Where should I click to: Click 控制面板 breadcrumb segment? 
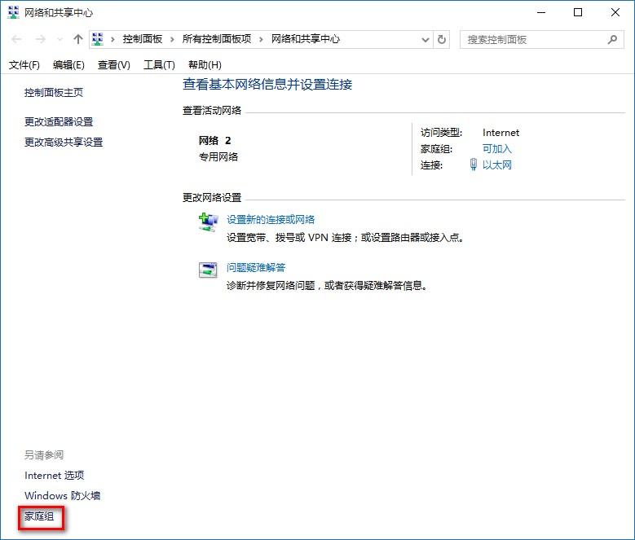[143, 39]
